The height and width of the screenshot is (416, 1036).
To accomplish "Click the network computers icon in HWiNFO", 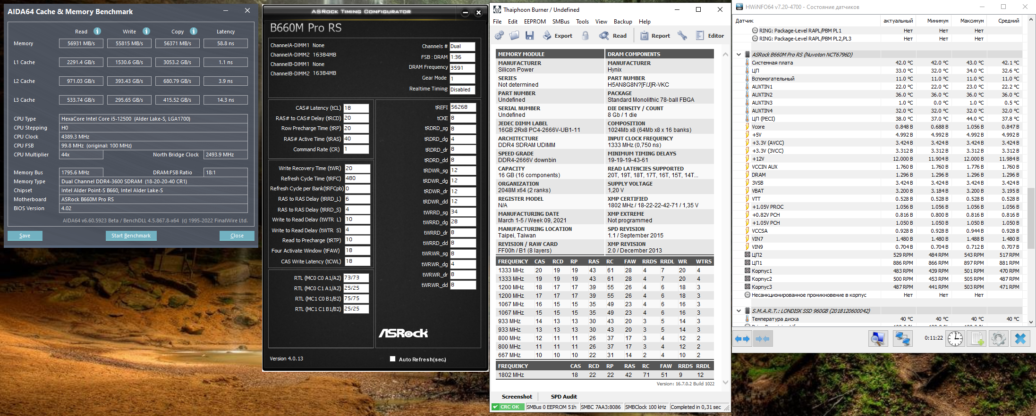I will [x=903, y=339].
